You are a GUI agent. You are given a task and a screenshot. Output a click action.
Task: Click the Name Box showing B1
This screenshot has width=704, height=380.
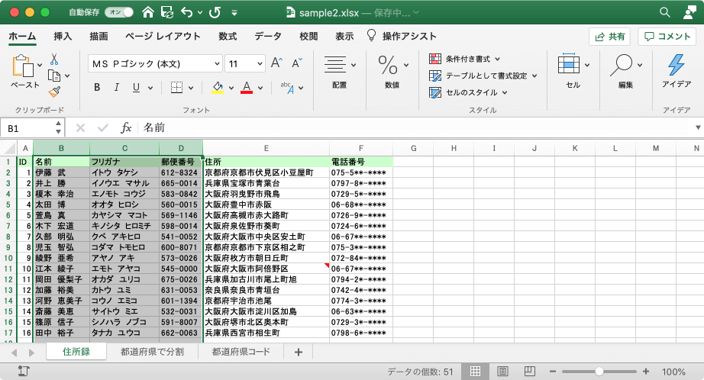(x=27, y=128)
